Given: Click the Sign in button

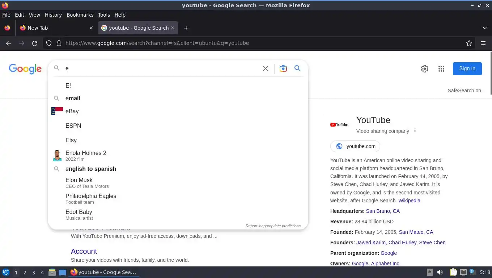Looking at the screenshot, I should tap(467, 68).
